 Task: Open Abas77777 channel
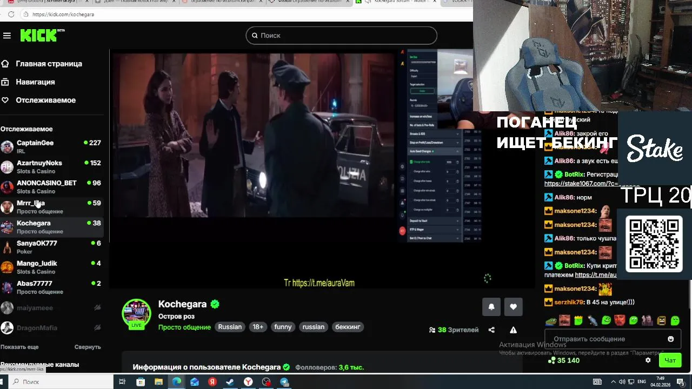(x=52, y=287)
